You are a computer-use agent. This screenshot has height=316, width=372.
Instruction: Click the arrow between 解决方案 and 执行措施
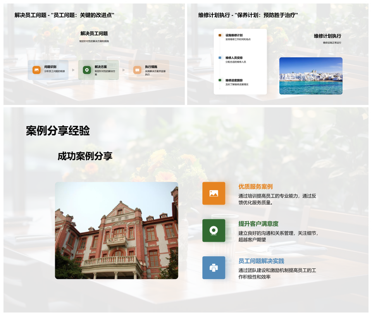(x=124, y=70)
